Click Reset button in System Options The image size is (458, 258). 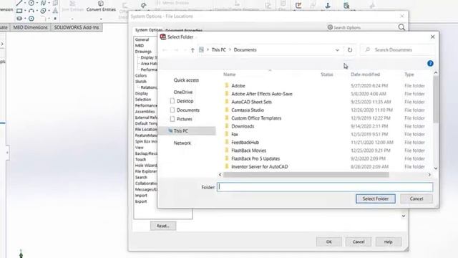(x=163, y=226)
